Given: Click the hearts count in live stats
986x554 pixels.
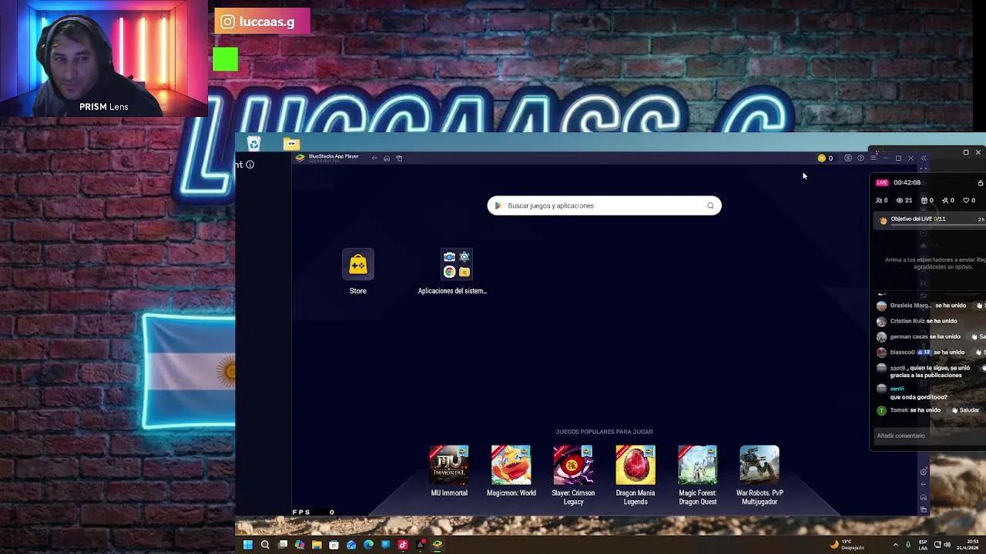Looking at the screenshot, I should click(969, 201).
